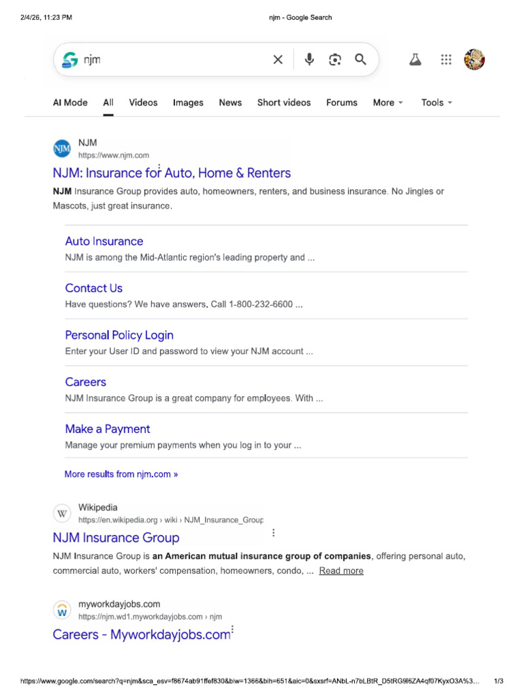This screenshot has height=697, width=523.
Task: Click Read more on Wikipedia snippet
Action: [341, 571]
